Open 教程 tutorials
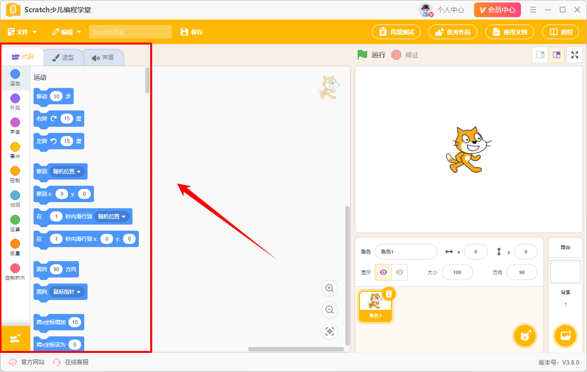 [561, 32]
